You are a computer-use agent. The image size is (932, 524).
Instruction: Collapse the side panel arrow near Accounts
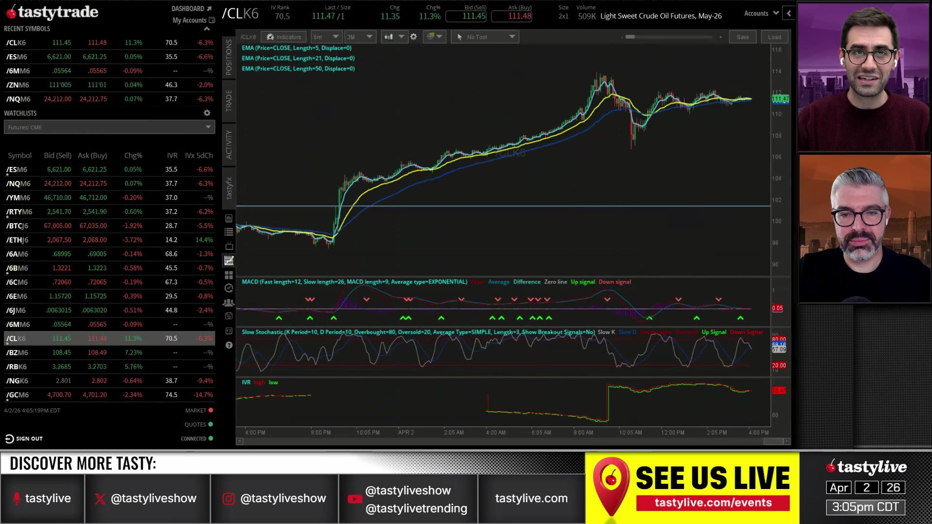789,14
